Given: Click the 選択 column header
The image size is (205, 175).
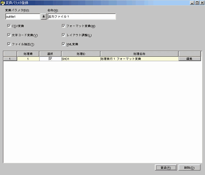Looking at the screenshot, I should tap(50, 54).
